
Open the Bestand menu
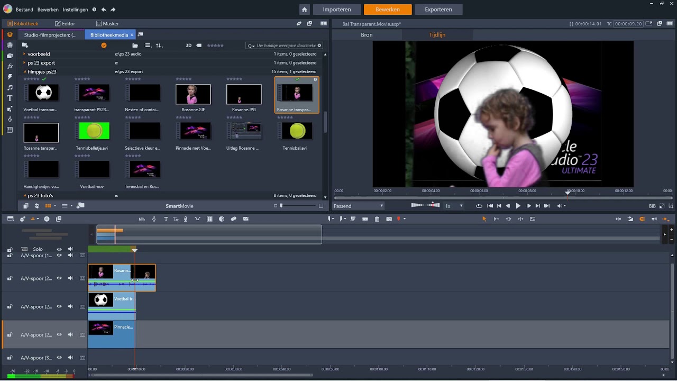click(24, 10)
